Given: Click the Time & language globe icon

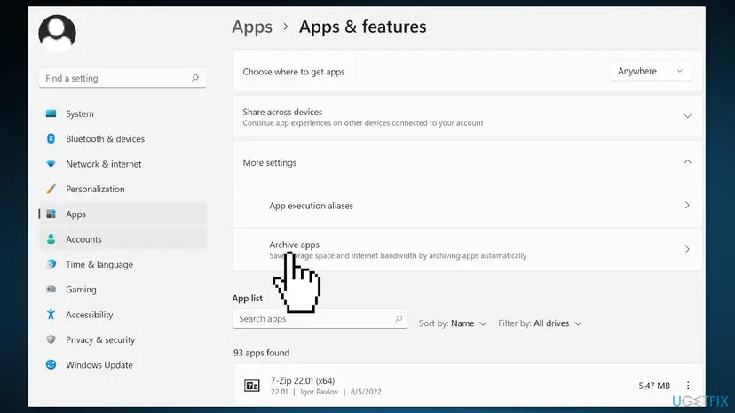Looking at the screenshot, I should click(51, 264).
